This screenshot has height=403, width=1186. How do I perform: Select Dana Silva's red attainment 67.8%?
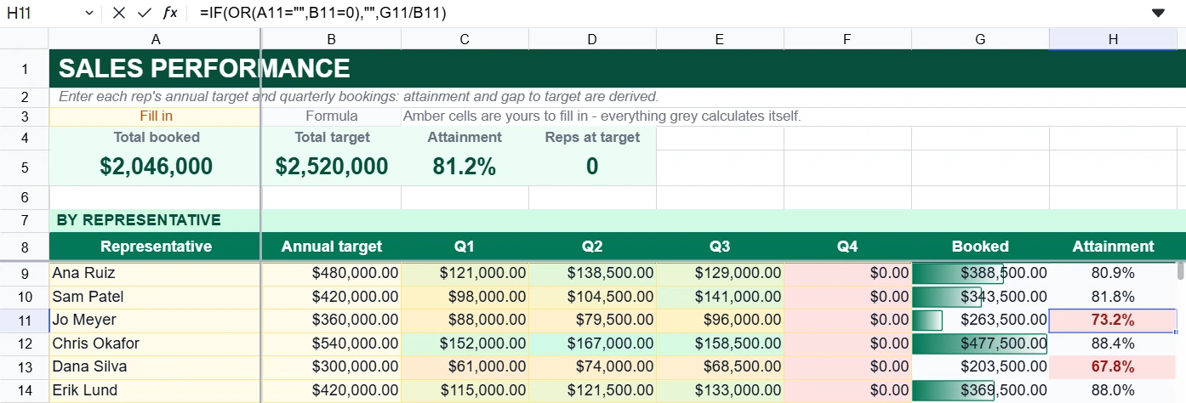pyautogui.click(x=1113, y=366)
